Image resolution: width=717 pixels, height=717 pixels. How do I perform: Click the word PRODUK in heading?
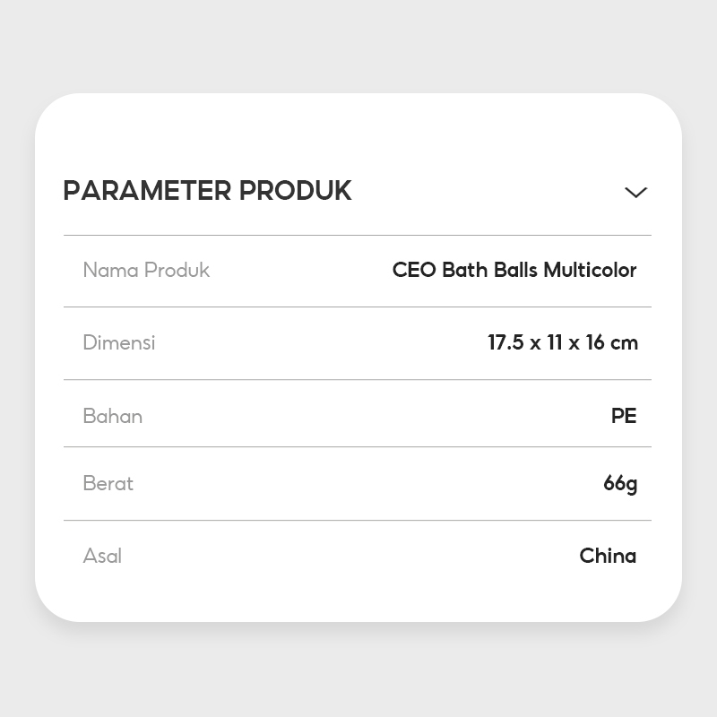294,191
